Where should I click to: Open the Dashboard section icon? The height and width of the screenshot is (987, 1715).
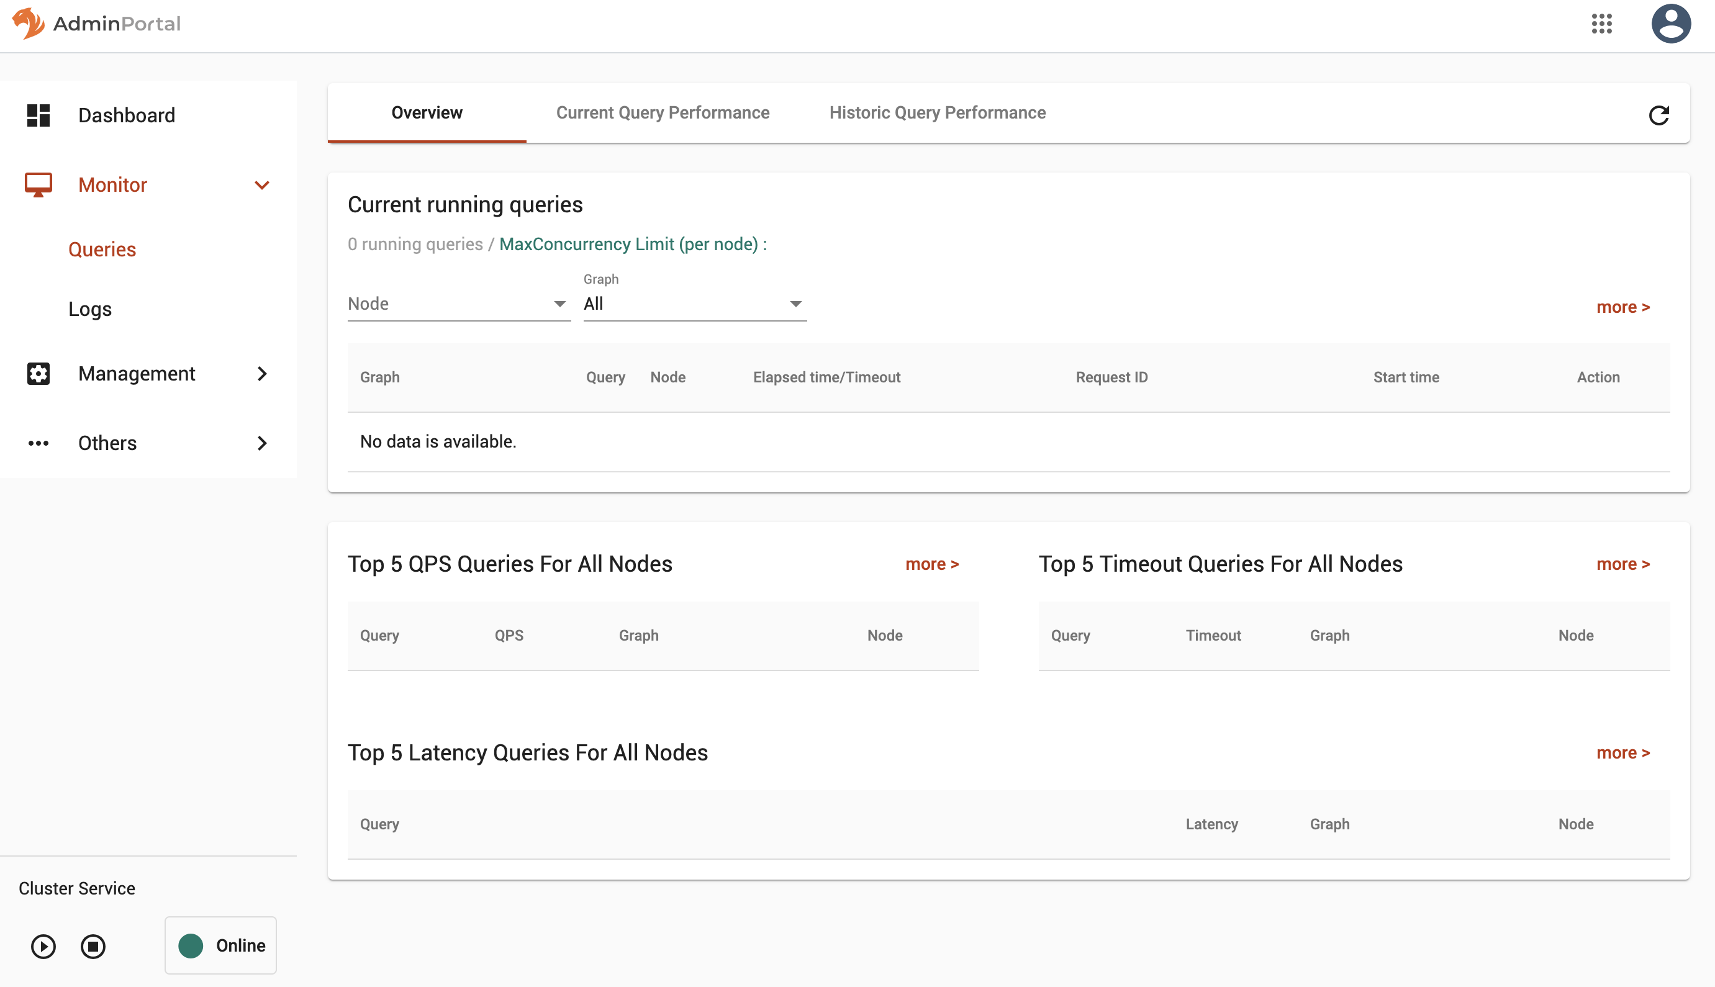(38, 115)
